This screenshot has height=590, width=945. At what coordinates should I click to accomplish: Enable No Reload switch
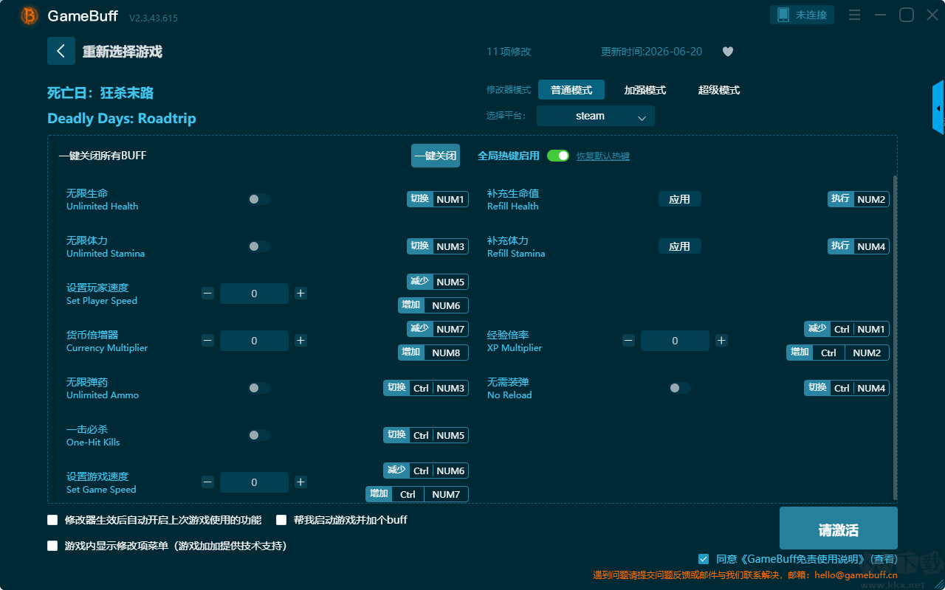(x=680, y=388)
